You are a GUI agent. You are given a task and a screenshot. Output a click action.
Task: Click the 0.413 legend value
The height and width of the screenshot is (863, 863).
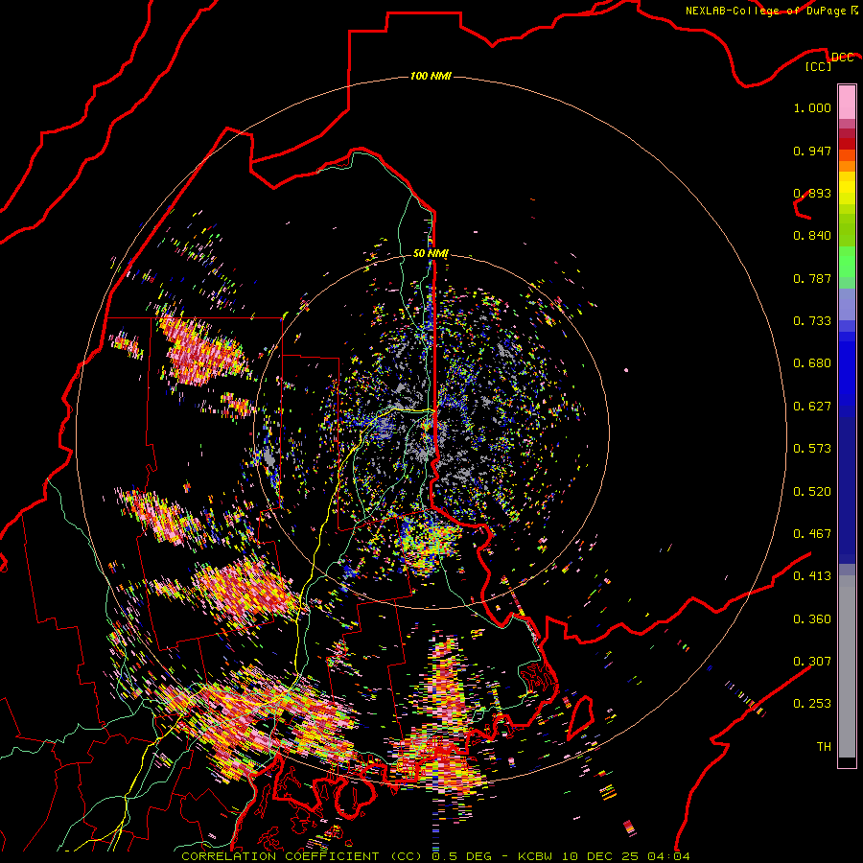click(x=812, y=576)
